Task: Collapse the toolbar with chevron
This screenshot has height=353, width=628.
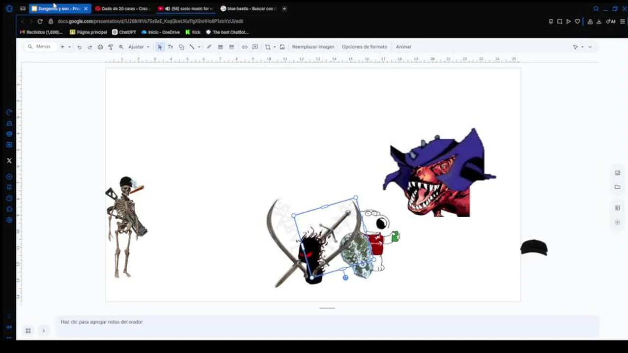Action: coord(590,47)
